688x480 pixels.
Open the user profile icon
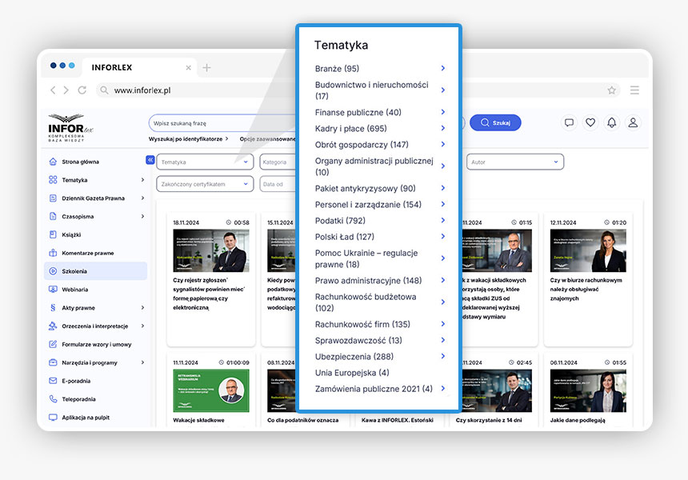coord(633,122)
